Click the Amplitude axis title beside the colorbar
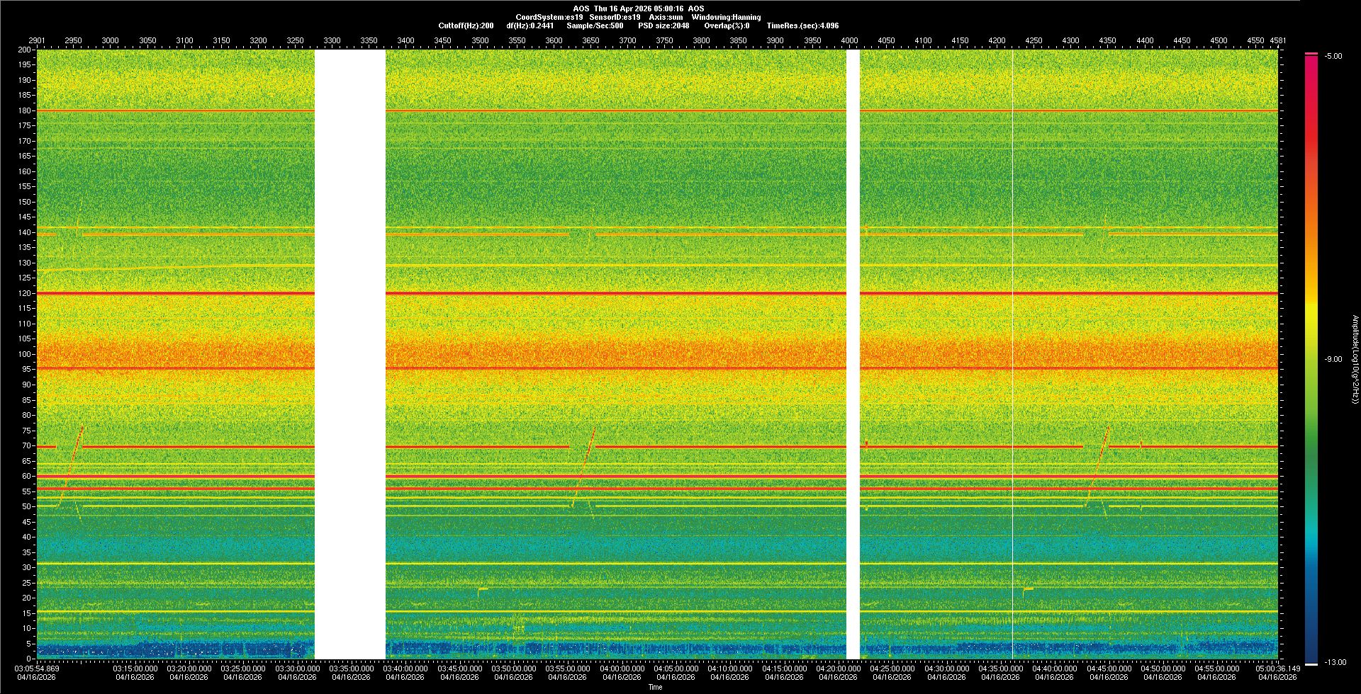The width and height of the screenshot is (1361, 694). (1355, 360)
